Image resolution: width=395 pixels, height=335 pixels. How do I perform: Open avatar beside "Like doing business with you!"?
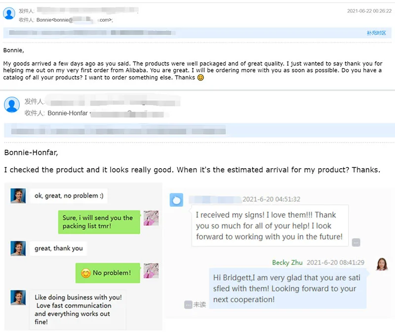18,298
